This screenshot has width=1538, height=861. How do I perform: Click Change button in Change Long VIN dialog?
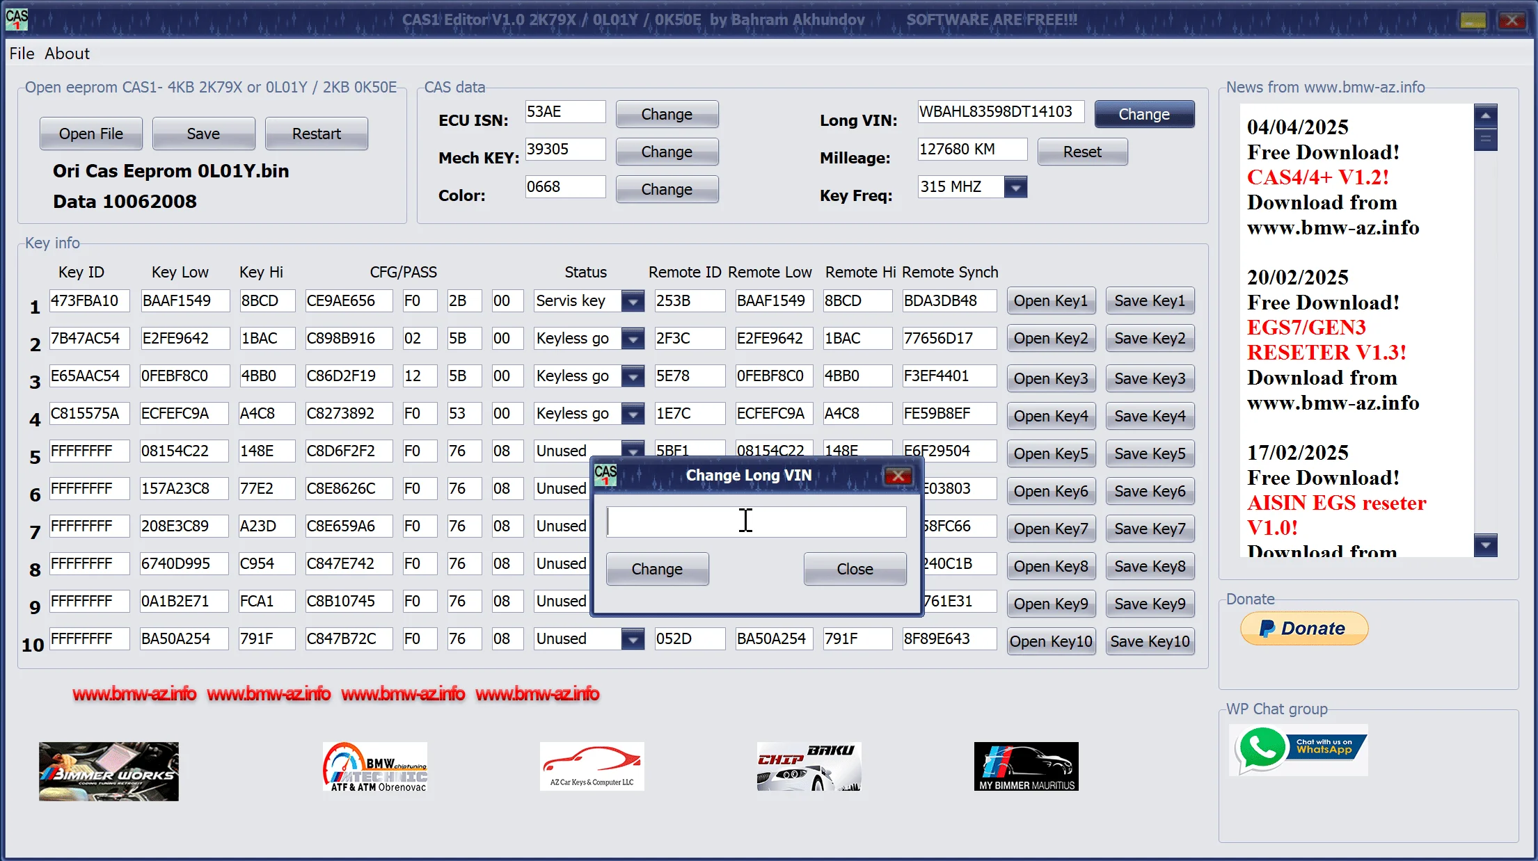coord(657,569)
